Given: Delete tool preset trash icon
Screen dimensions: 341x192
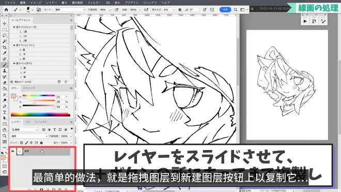Looking at the screenshot, I should pyautogui.click(x=66, y=82).
